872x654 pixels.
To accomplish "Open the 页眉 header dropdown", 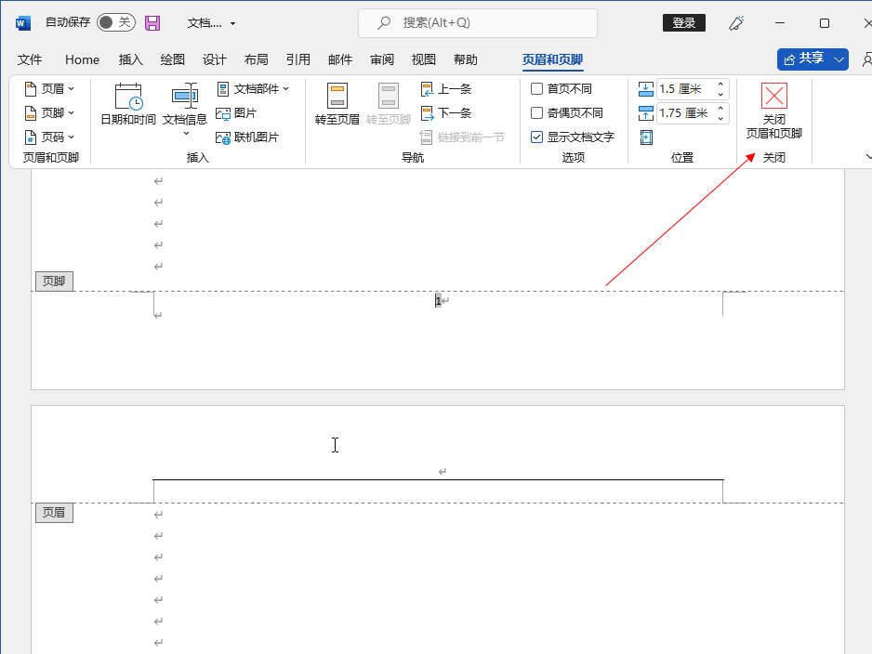I will [49, 88].
